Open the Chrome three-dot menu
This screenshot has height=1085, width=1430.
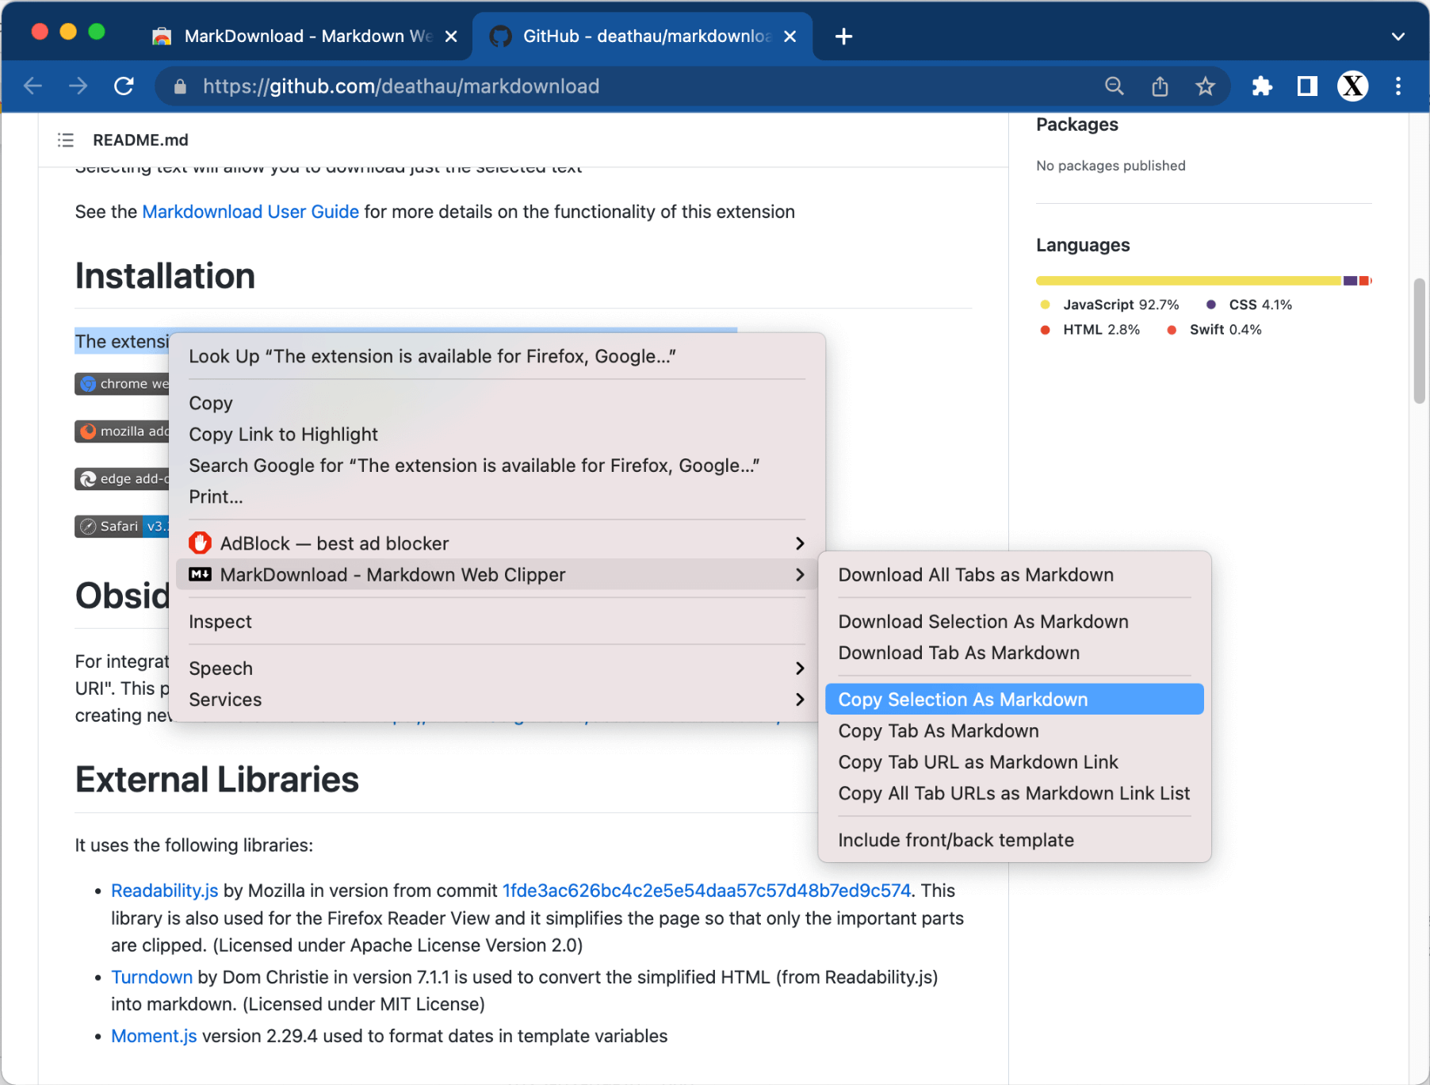pyautogui.click(x=1397, y=86)
